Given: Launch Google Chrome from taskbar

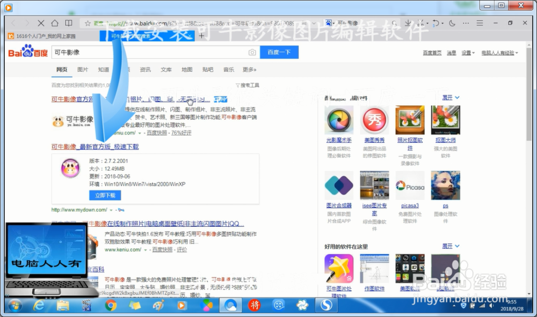Looking at the screenshot, I should (x=111, y=305).
